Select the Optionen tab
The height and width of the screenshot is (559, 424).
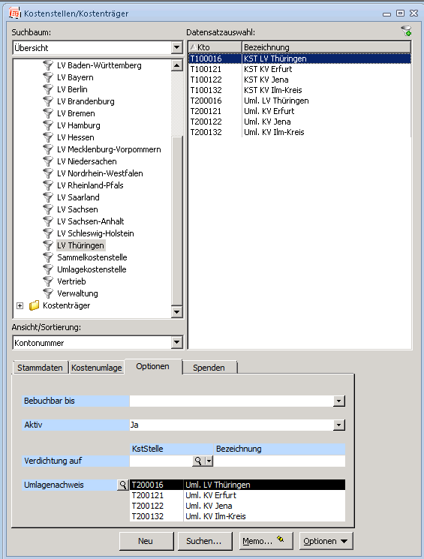(x=153, y=366)
